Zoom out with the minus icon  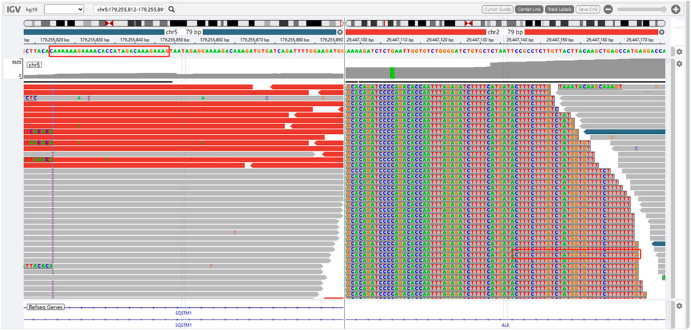pyautogui.click(x=608, y=9)
